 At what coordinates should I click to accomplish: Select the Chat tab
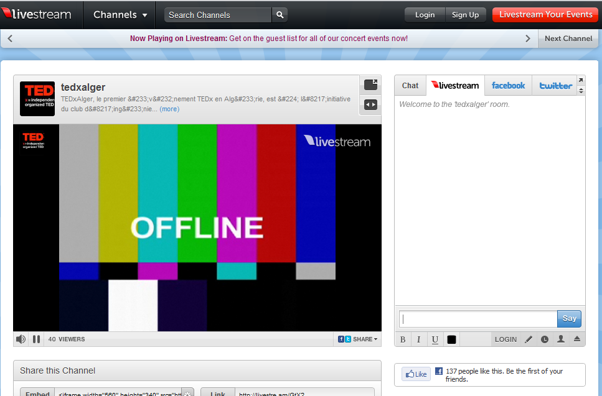pyautogui.click(x=410, y=86)
